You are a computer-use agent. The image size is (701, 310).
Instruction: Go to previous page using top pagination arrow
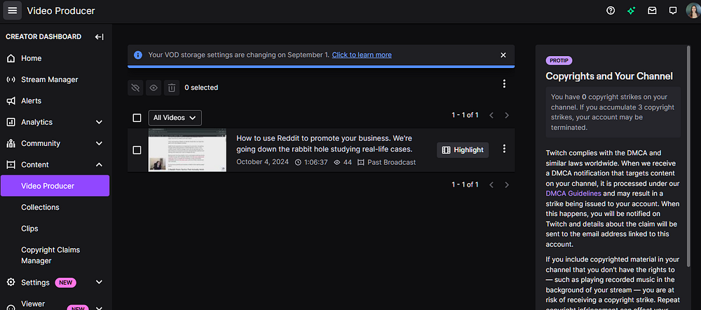point(491,116)
